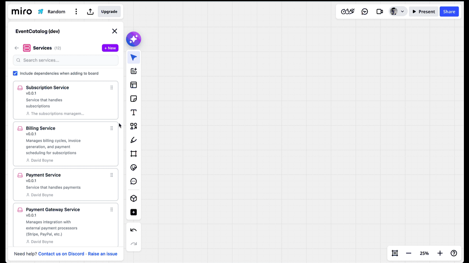
Task: Go back from the Services list
Action: pyautogui.click(x=16, y=48)
